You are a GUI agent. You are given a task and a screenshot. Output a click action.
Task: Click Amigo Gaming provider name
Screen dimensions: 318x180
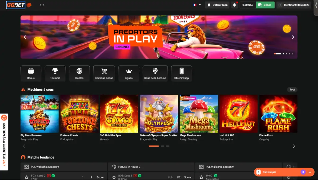pyautogui.click(x=188, y=139)
